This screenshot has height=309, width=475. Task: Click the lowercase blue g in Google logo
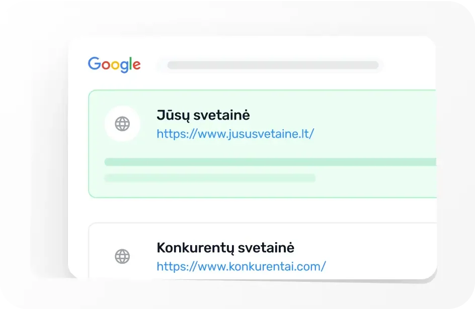(x=123, y=67)
